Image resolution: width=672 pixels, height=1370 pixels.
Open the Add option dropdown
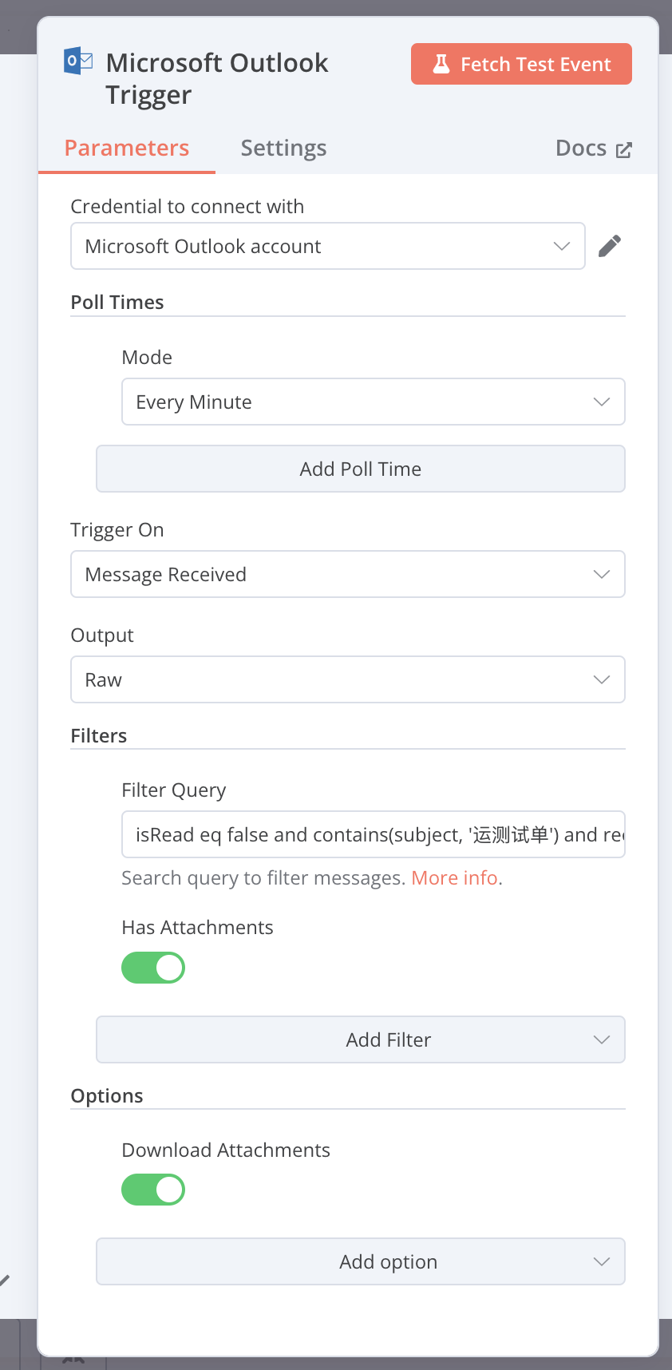pos(361,1261)
